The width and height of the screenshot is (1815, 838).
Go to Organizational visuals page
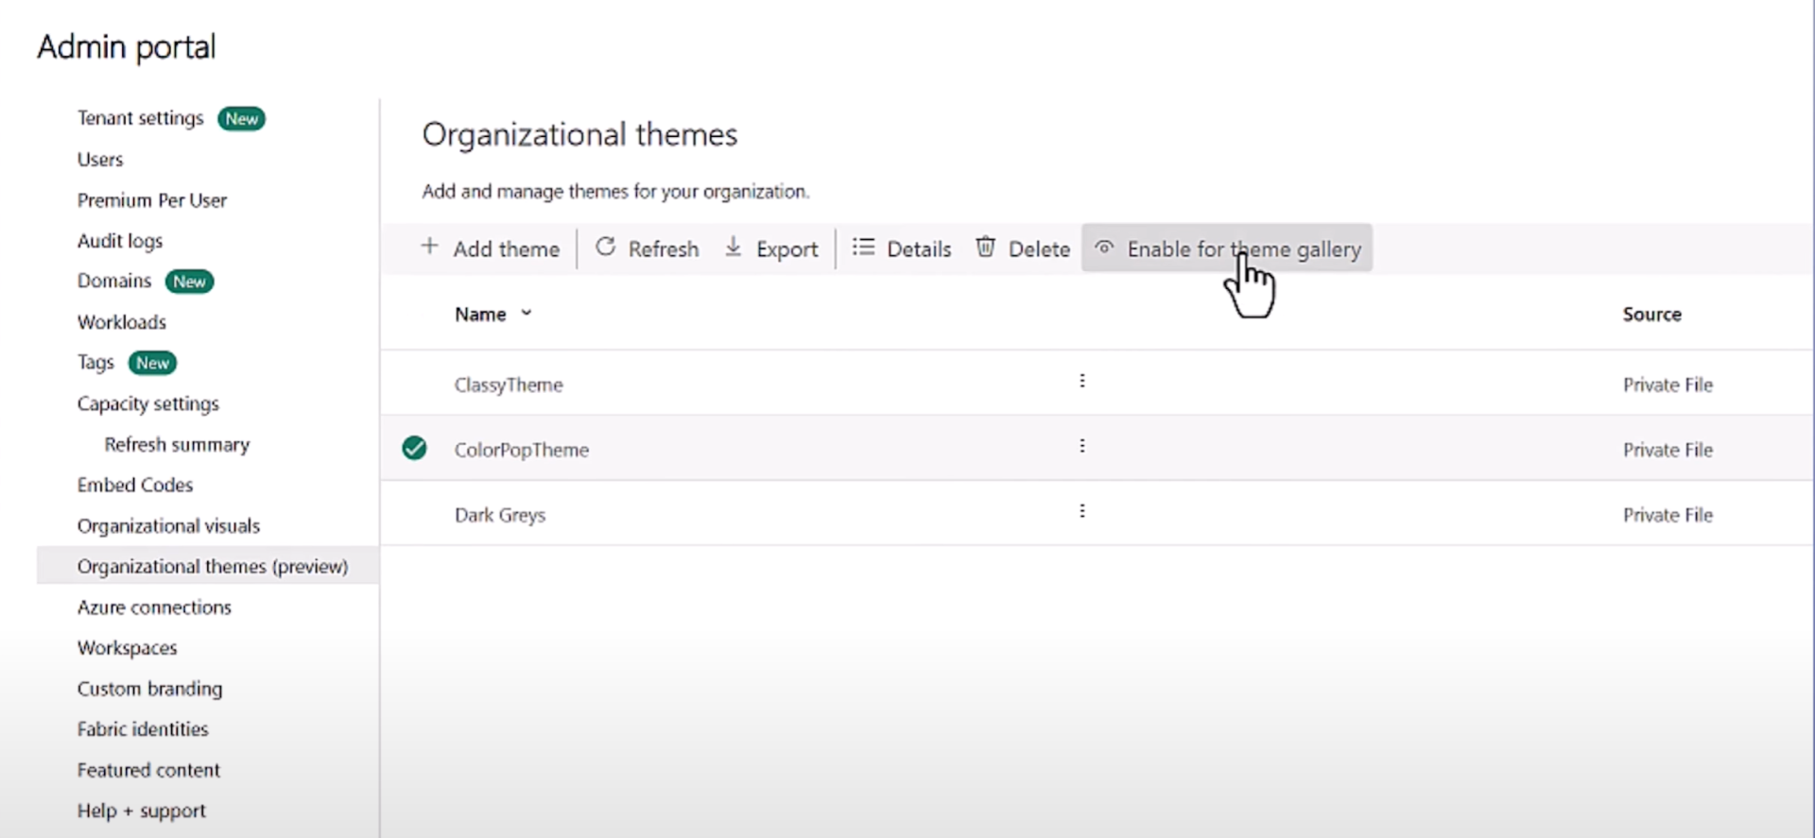[x=168, y=526]
